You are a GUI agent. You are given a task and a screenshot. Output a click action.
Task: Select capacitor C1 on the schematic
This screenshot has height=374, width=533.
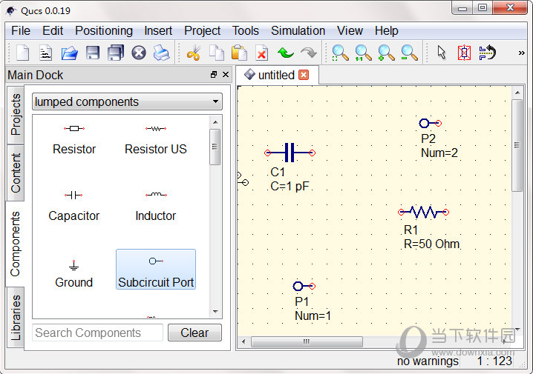pos(290,153)
